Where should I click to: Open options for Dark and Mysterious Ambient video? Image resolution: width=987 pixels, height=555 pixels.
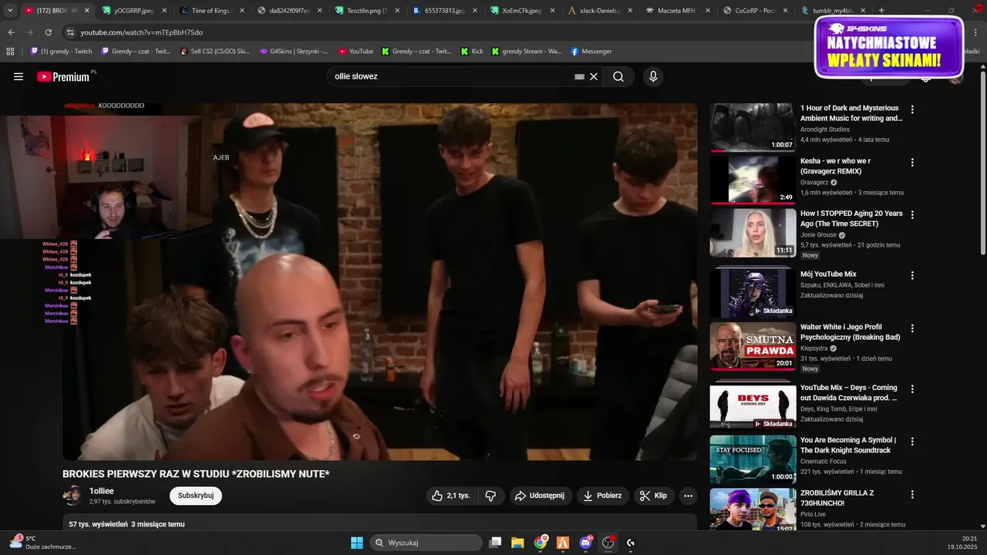click(912, 109)
